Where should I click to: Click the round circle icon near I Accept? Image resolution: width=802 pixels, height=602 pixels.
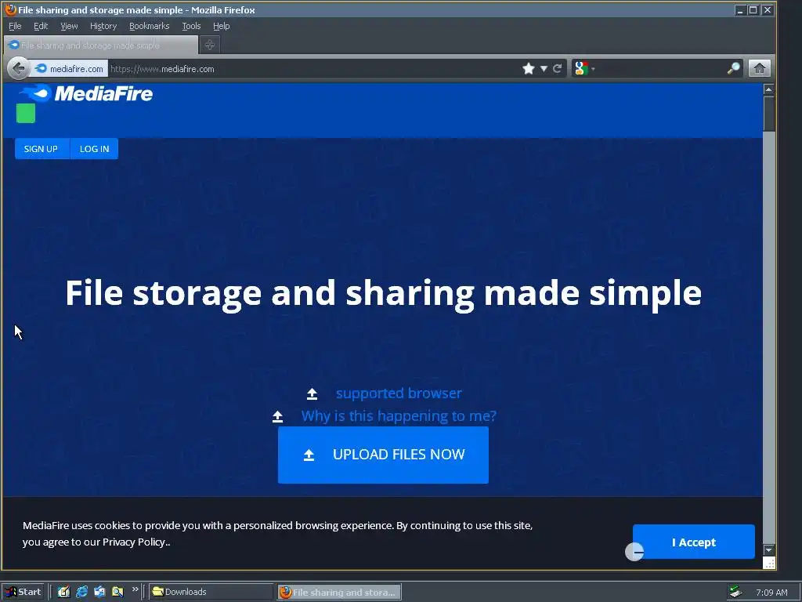634,552
